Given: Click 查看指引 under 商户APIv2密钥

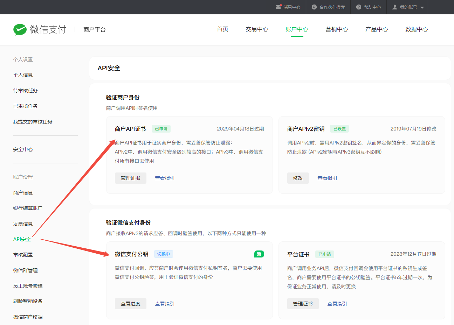Looking at the screenshot, I should 328,178.
